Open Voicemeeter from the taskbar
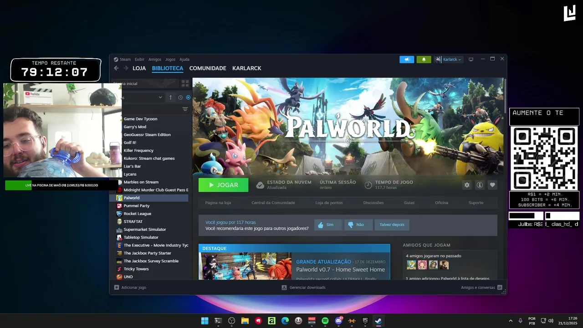 point(312,321)
